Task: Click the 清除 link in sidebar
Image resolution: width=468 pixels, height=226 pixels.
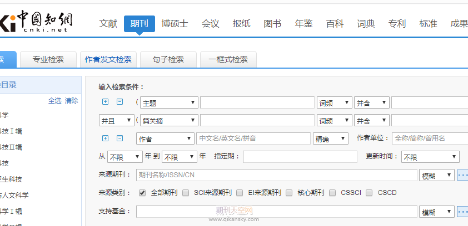Action: click(72, 101)
